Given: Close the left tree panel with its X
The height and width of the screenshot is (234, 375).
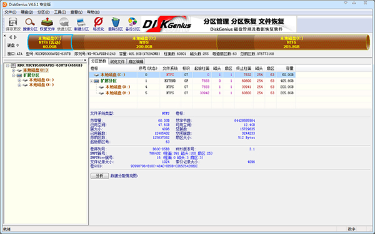Looking at the screenshot, I should [85, 61].
